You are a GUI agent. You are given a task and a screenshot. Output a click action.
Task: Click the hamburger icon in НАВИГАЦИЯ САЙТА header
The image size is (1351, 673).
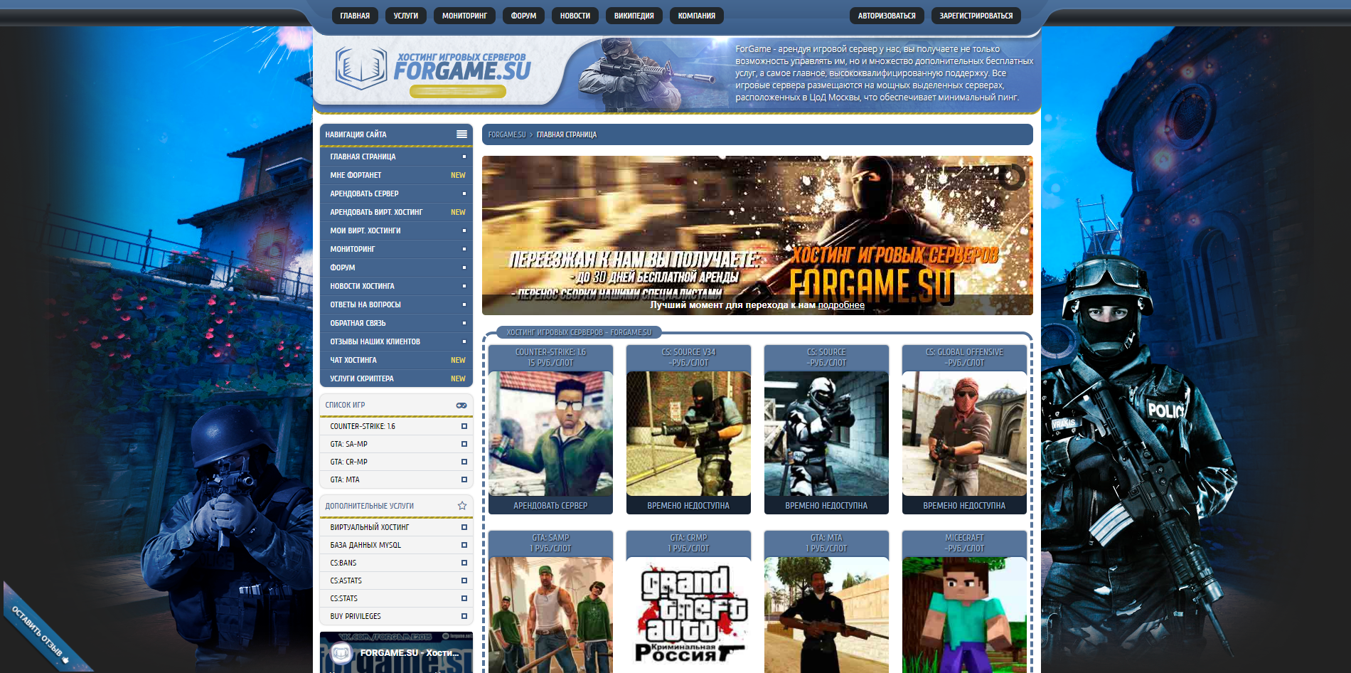point(461,134)
